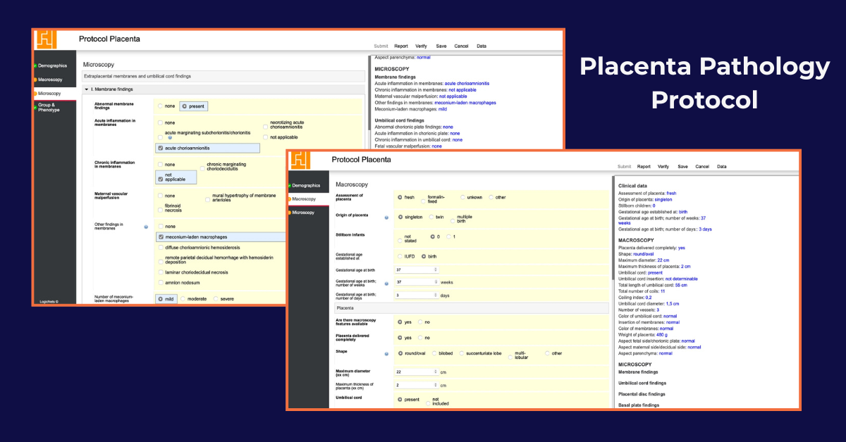Click Submit in the front window toolbar
Screen dimensions: 846x442
pos(625,167)
